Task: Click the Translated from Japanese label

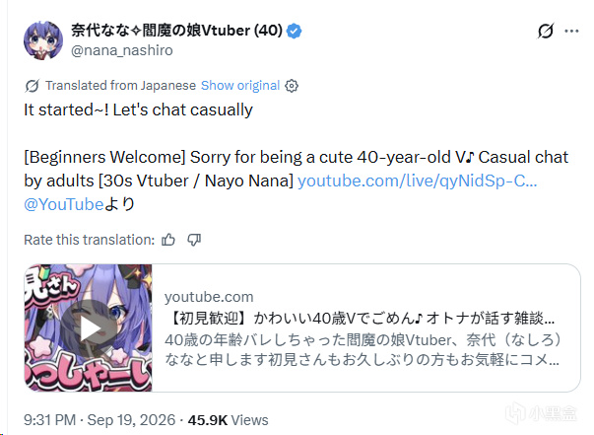Action: pyautogui.click(x=120, y=86)
